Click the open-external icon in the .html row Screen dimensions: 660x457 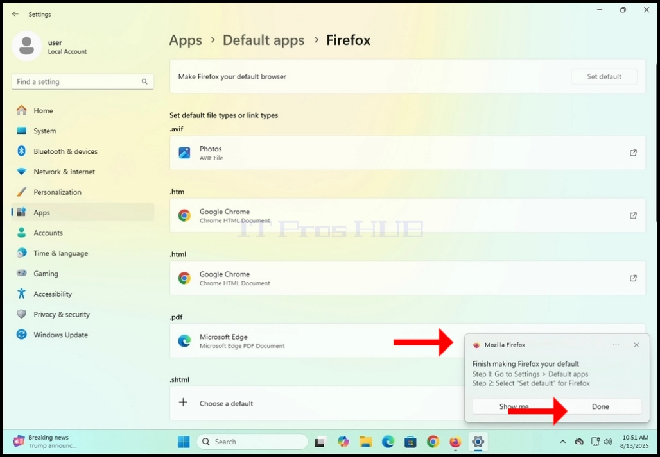coord(633,278)
